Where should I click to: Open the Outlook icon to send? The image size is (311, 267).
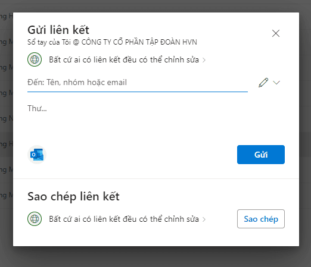pos(37,155)
